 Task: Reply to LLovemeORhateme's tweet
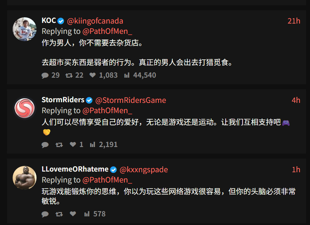[45, 214]
